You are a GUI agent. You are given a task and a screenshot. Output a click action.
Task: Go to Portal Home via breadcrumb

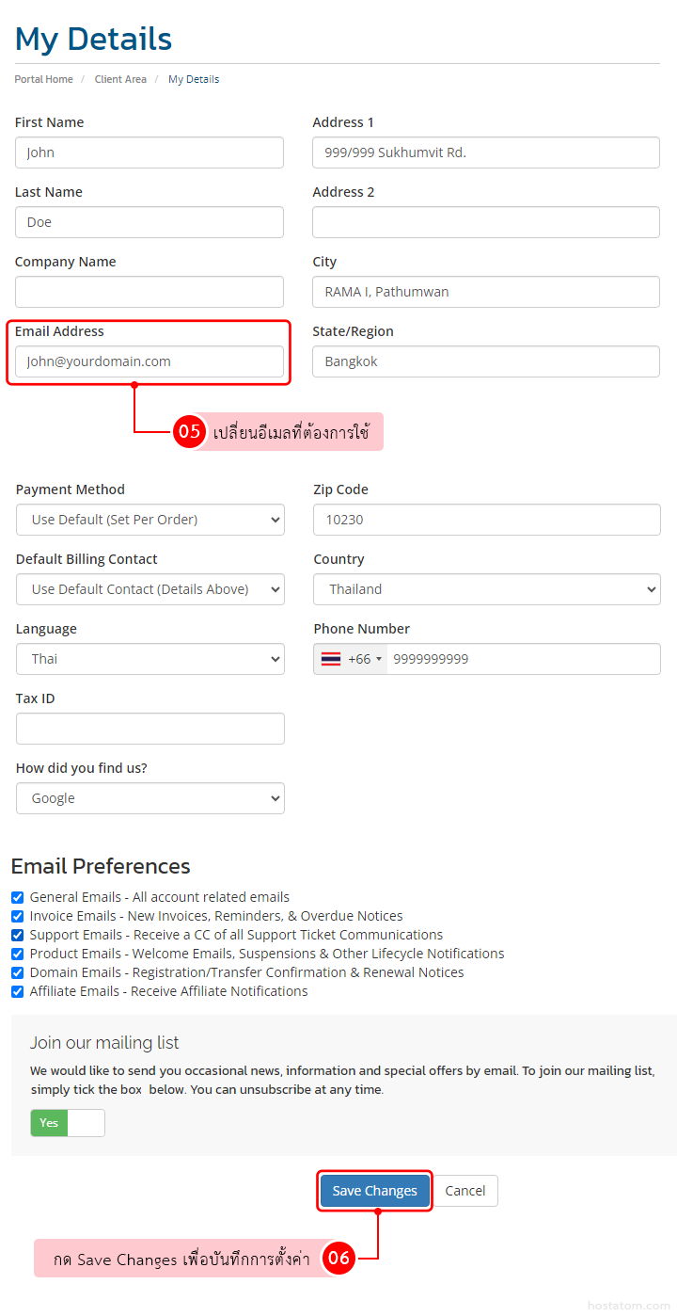(x=43, y=79)
